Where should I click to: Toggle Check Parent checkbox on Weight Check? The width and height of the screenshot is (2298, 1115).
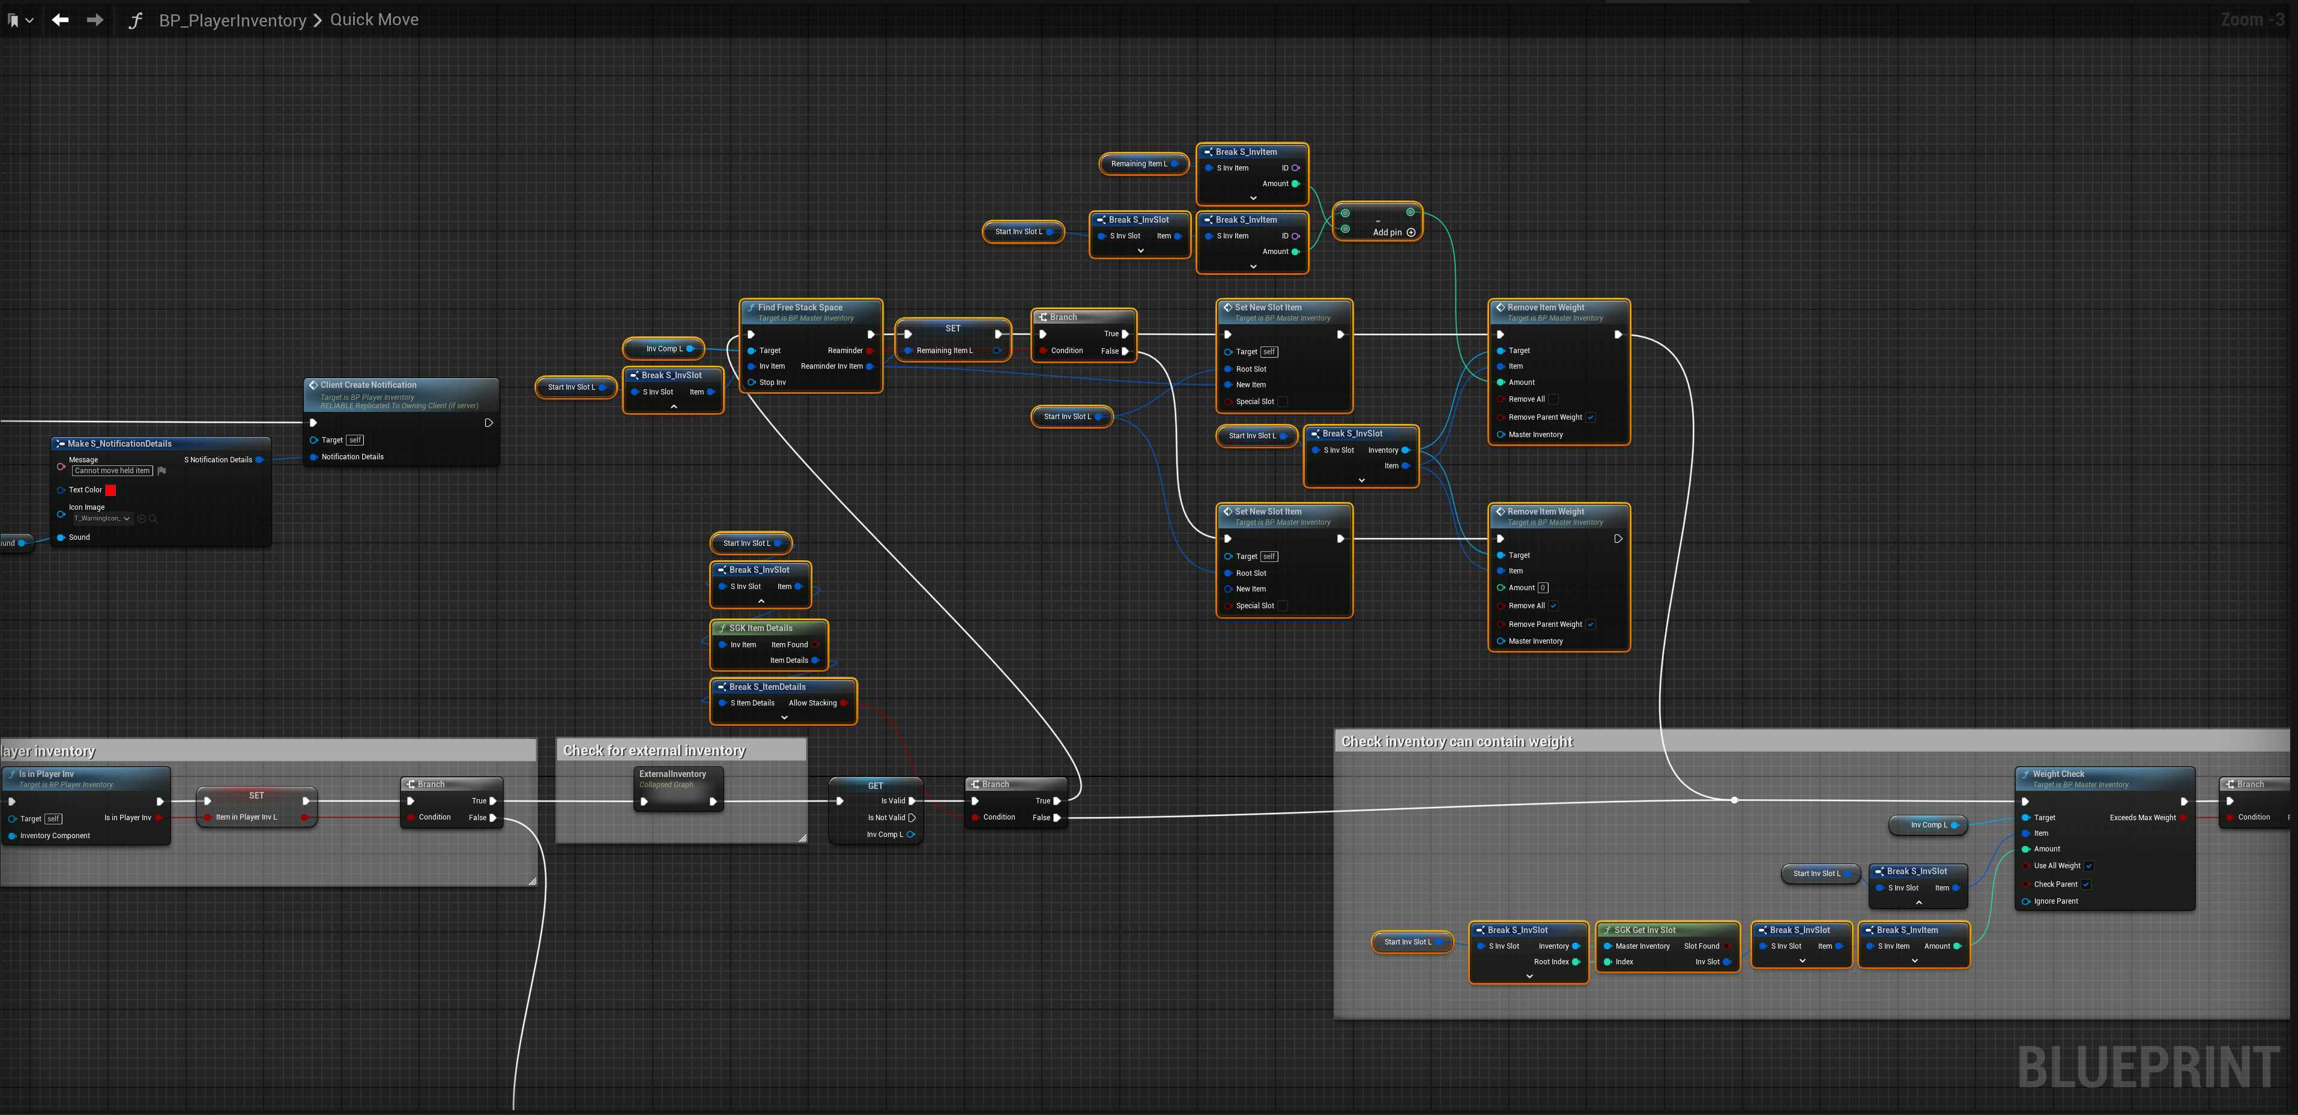[x=2085, y=884]
